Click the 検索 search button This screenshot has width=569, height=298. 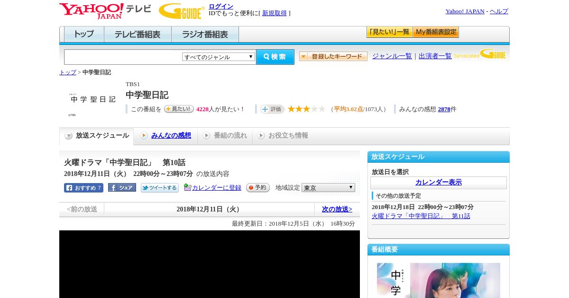click(x=275, y=57)
